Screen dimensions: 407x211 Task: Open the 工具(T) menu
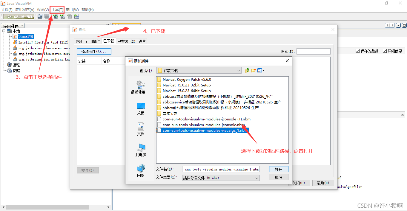[57, 10]
